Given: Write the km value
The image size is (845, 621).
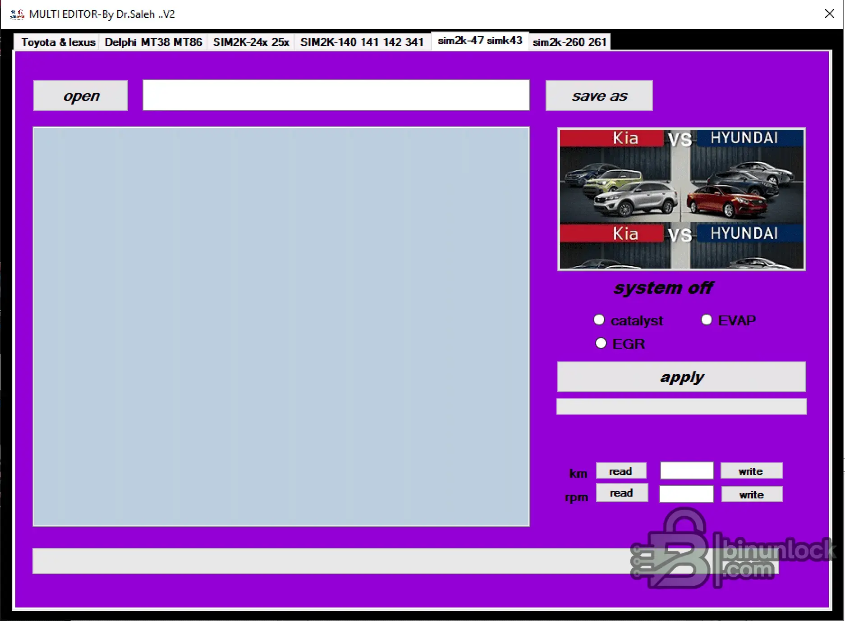Looking at the screenshot, I should [751, 471].
